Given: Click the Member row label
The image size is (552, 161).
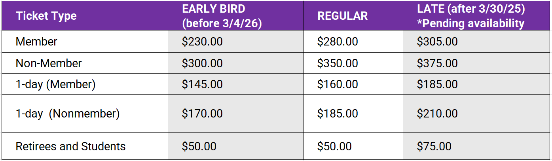Looking at the screenshot, I should [36, 42].
